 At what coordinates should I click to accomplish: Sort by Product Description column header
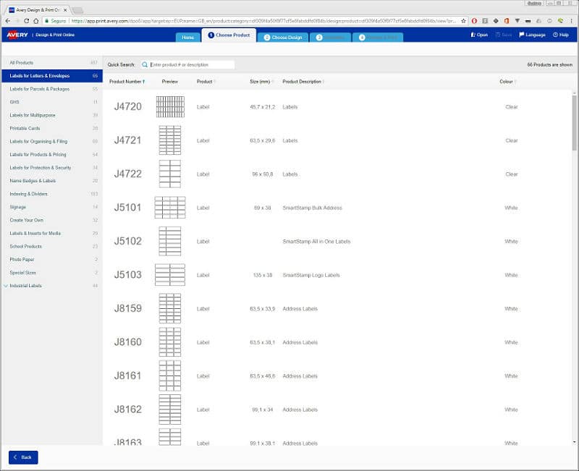(303, 82)
